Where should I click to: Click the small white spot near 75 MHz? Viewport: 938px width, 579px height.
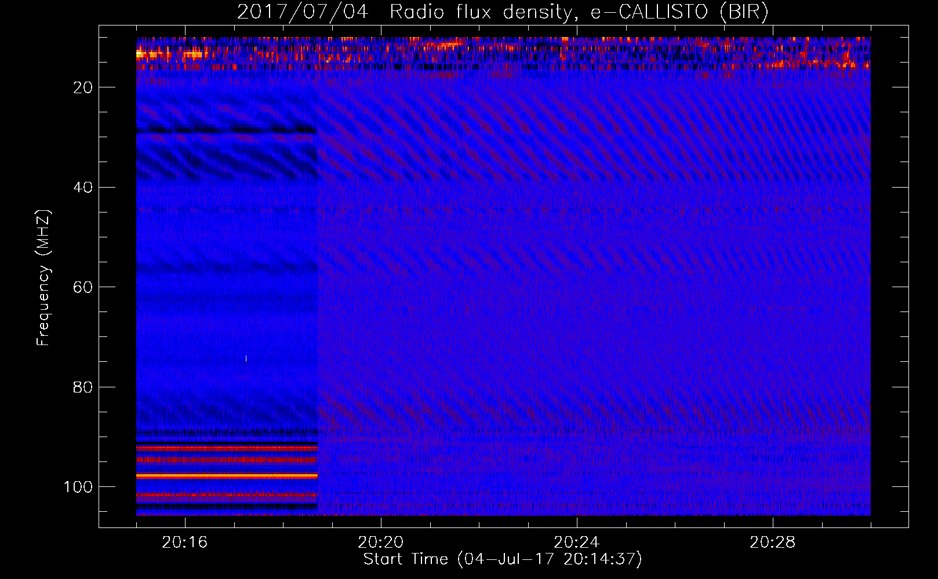(x=246, y=359)
